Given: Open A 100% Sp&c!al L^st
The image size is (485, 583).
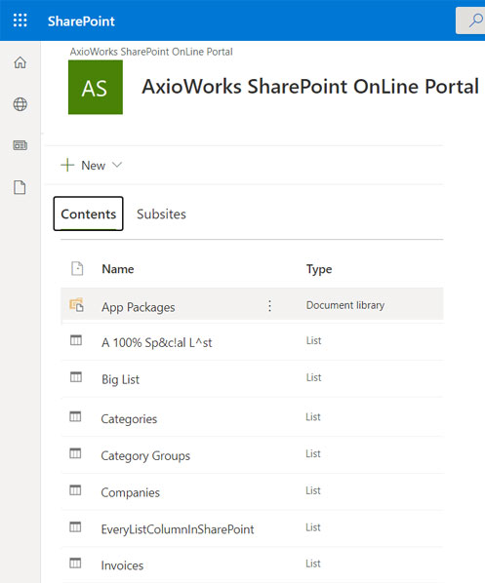Looking at the screenshot, I should pos(157,342).
